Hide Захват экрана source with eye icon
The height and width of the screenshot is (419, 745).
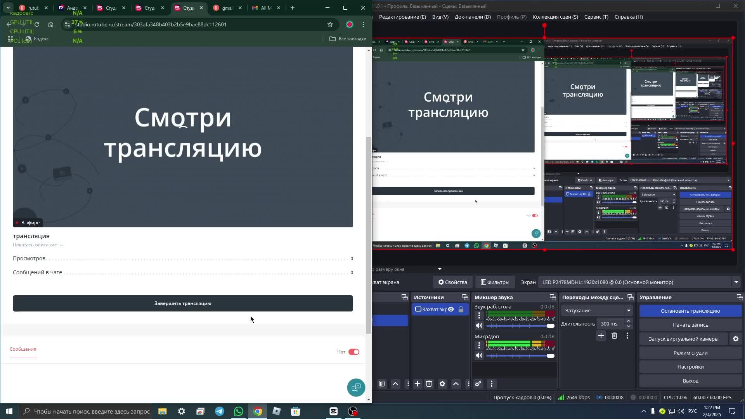click(451, 309)
